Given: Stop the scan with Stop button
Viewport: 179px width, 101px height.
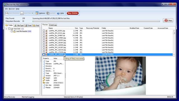Looking at the screenshot, I should pyautogui.click(x=168, y=20).
